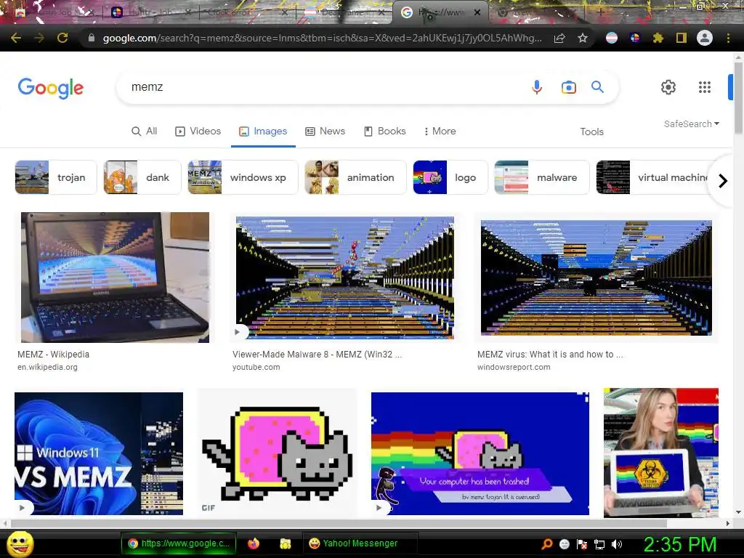Open the 'Your computer has been trashed' thumbnail

[480, 453]
